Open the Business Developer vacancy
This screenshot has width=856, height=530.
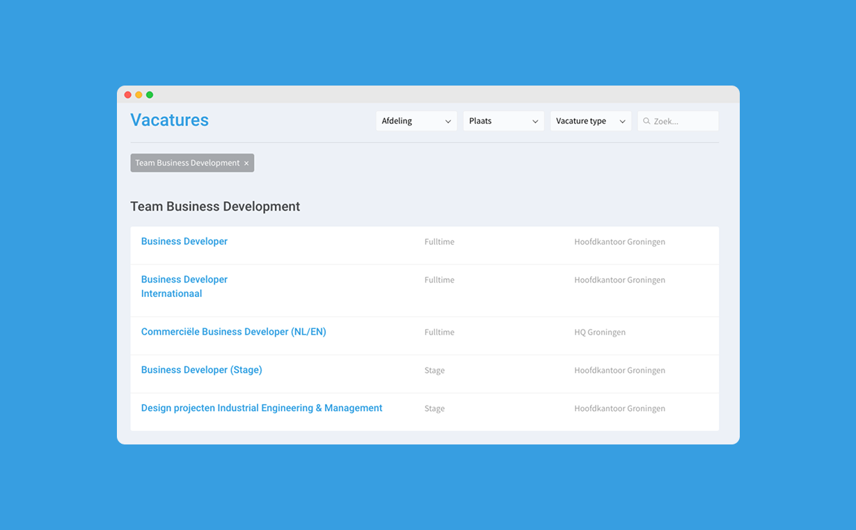click(x=184, y=241)
